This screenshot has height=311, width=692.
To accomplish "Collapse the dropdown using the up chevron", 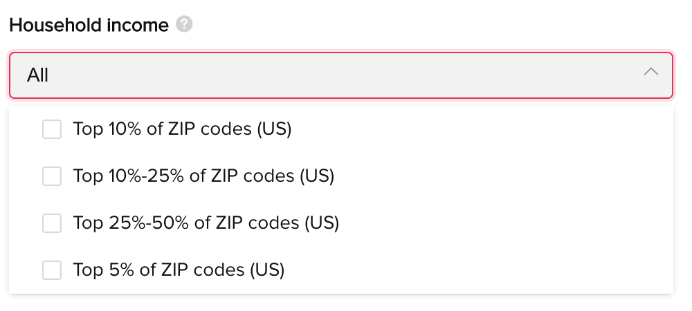I will coord(651,71).
